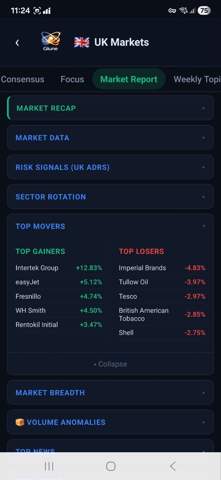
Task: Switch to the Consensus tab
Action: coord(22,79)
